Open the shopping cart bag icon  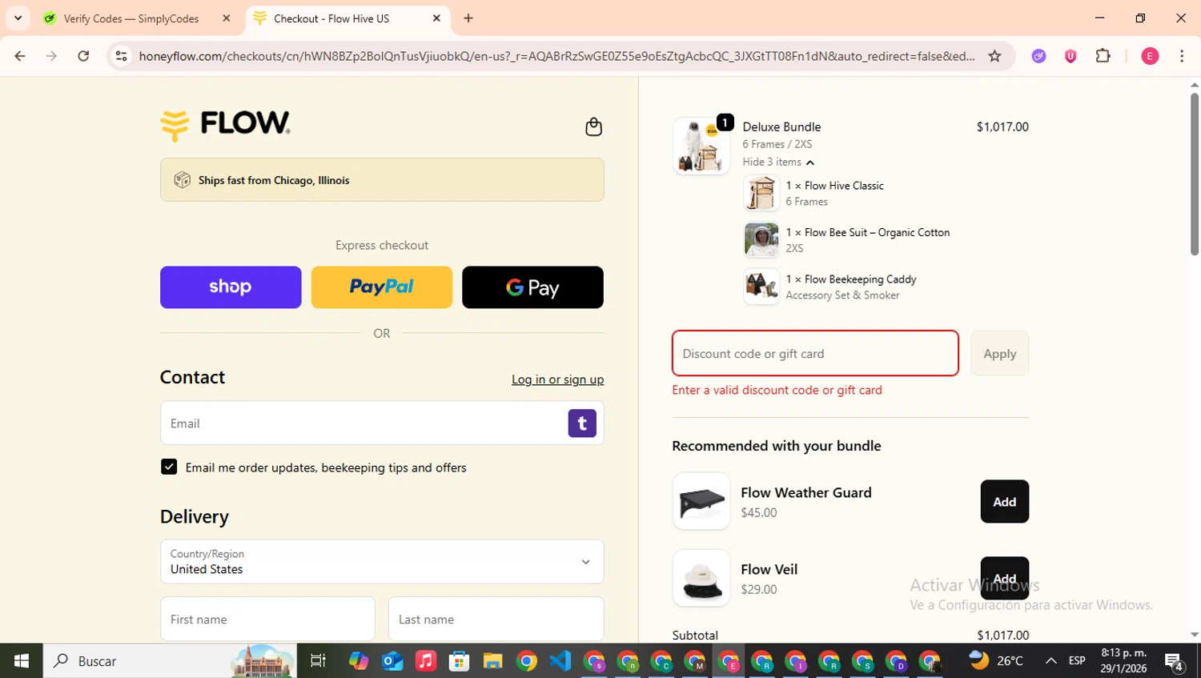click(593, 126)
